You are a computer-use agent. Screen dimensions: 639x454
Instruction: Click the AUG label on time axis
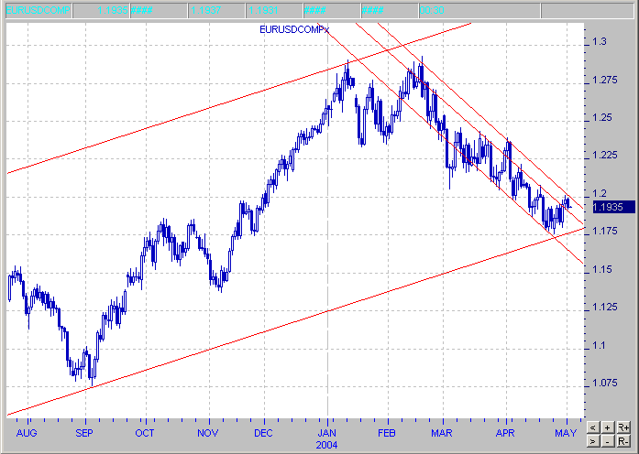click(28, 429)
